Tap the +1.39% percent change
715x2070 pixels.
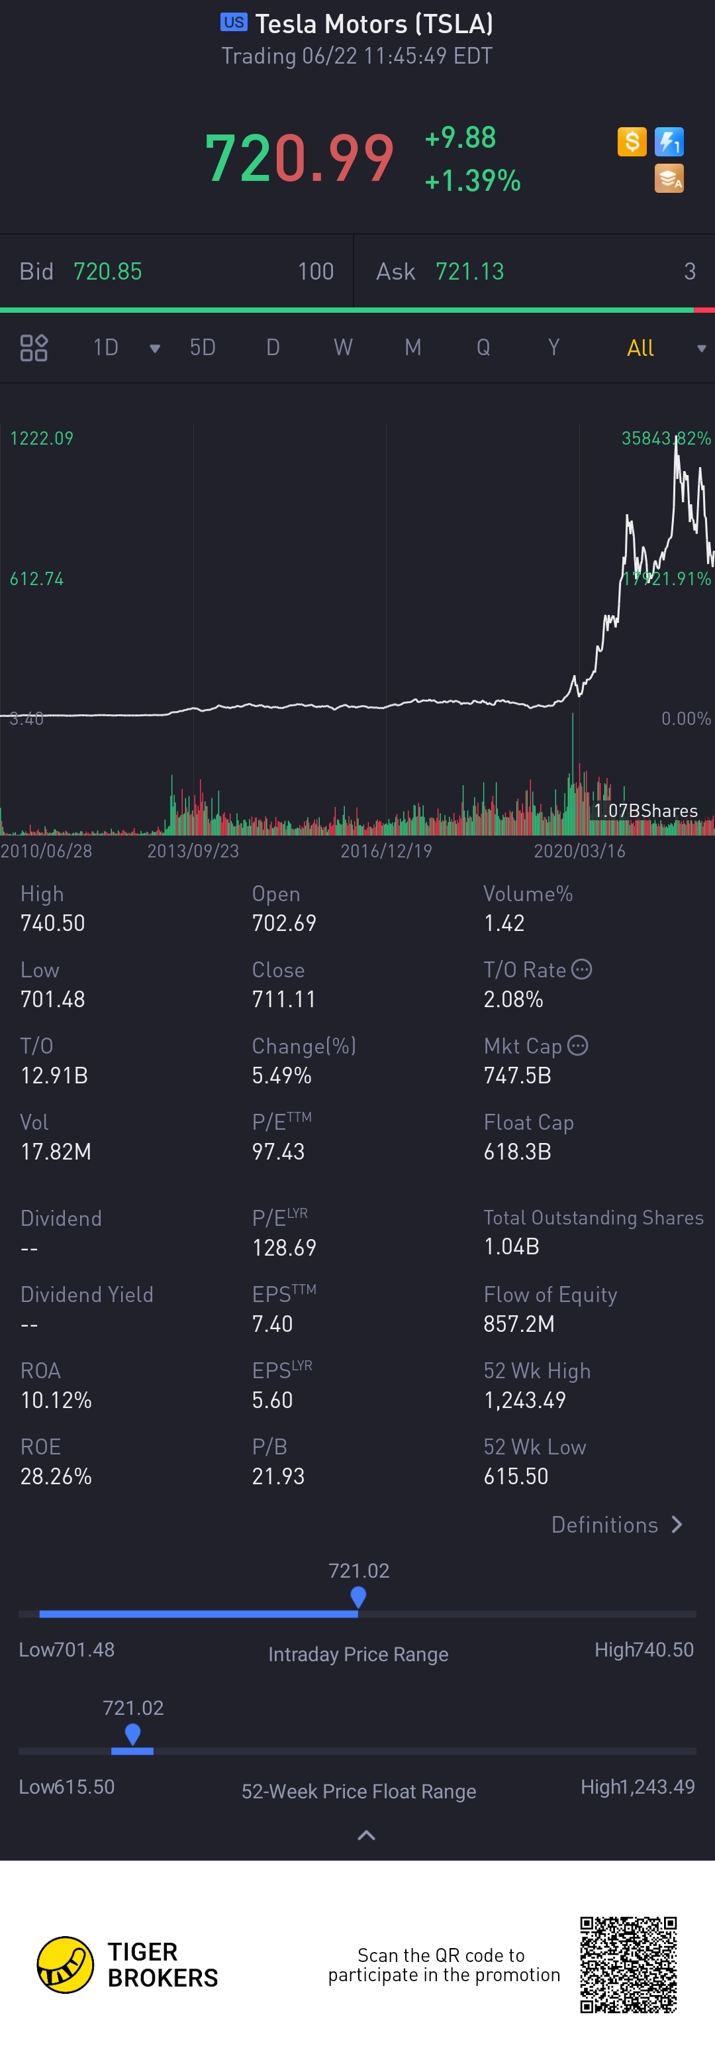[473, 181]
